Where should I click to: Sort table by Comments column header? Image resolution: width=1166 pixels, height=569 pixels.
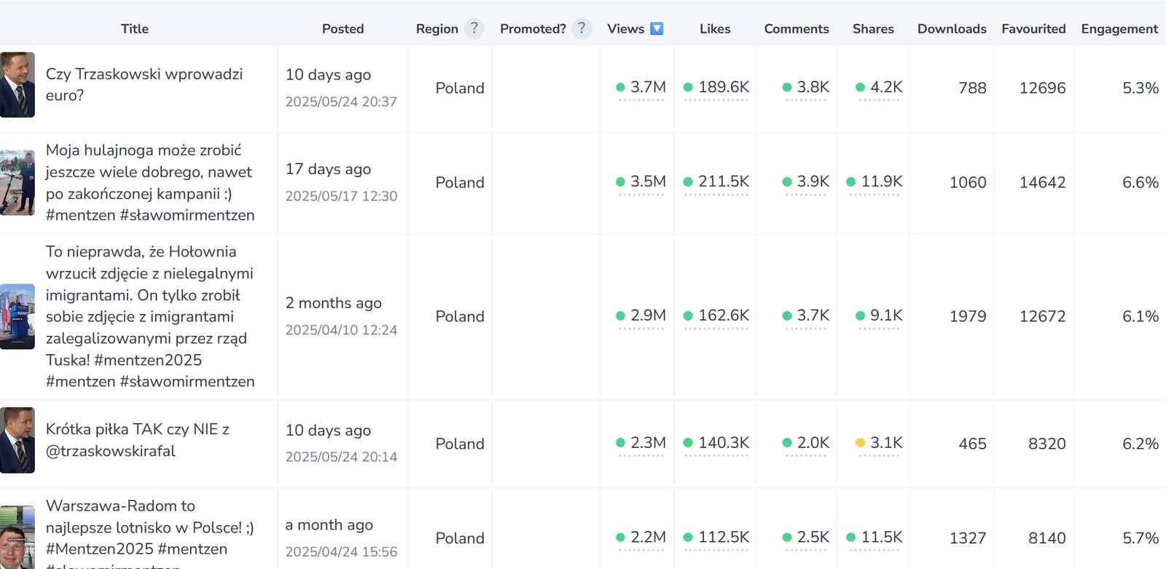pyautogui.click(x=796, y=28)
